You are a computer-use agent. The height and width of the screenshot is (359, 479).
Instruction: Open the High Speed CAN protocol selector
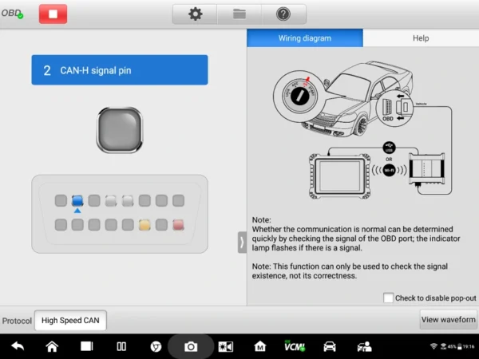70,321
